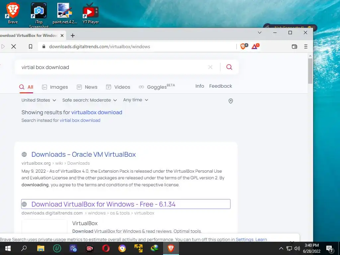
Task: Open the green U app on the taskbar
Action: click(x=57, y=248)
